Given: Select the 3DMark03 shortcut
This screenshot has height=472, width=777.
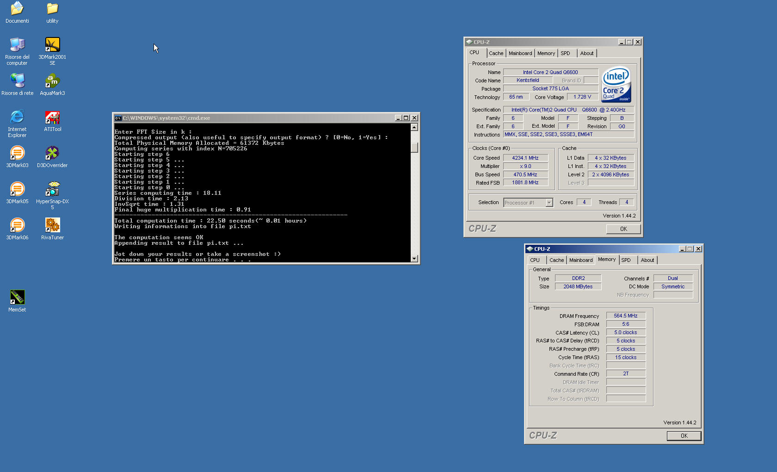Looking at the screenshot, I should point(17,157).
